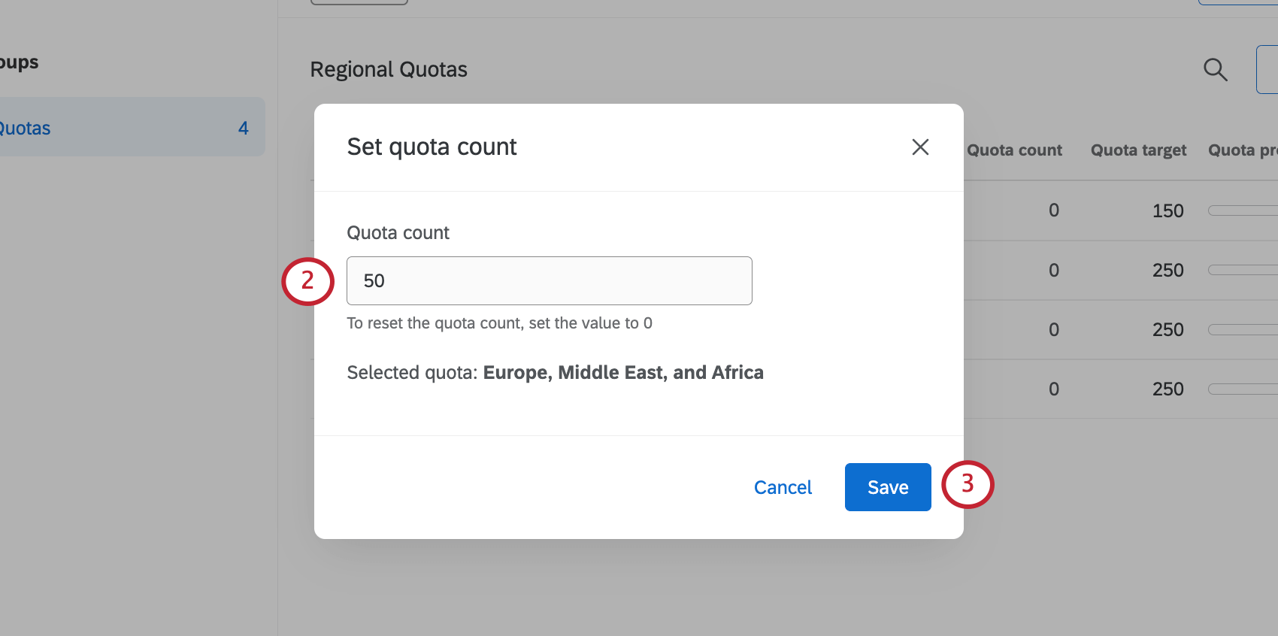Click the last row's quota count zero
Image resolution: width=1278 pixels, height=636 pixels.
pos(1054,389)
